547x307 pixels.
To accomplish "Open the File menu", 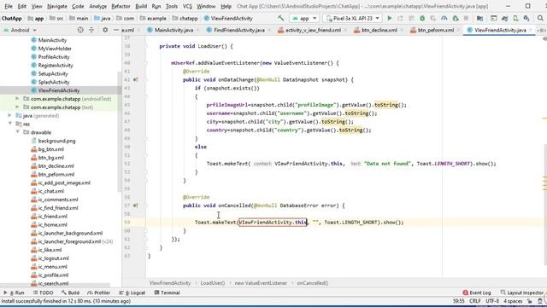I will 9,6.
